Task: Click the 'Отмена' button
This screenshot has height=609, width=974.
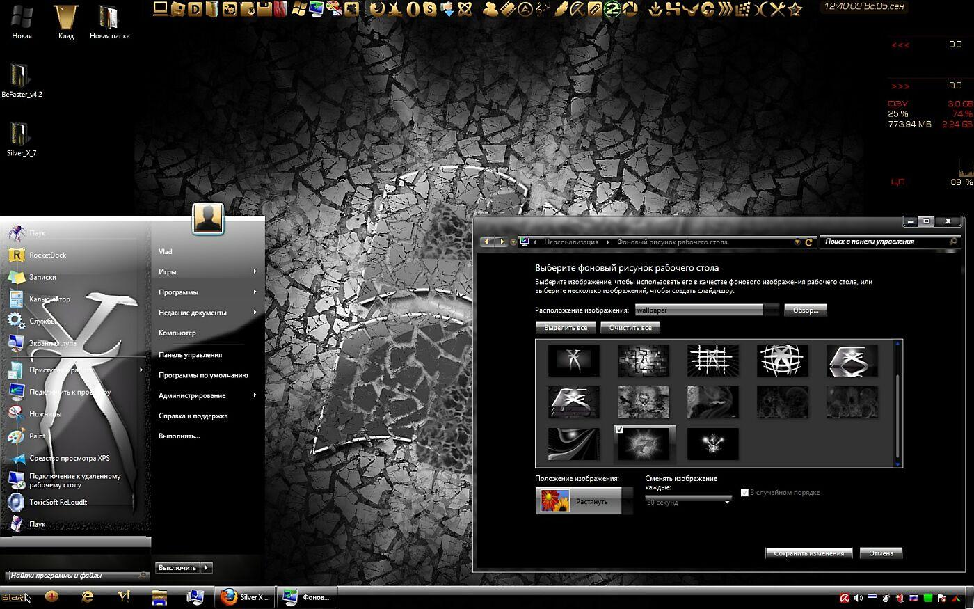Action: click(x=881, y=553)
